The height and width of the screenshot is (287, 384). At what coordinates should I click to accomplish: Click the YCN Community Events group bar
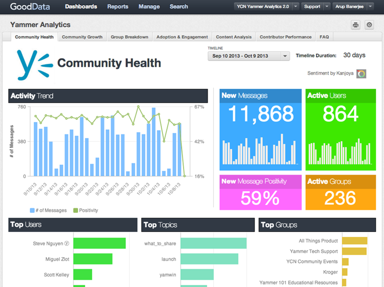tap(345, 262)
